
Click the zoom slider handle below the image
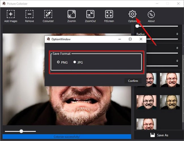[21, 131]
